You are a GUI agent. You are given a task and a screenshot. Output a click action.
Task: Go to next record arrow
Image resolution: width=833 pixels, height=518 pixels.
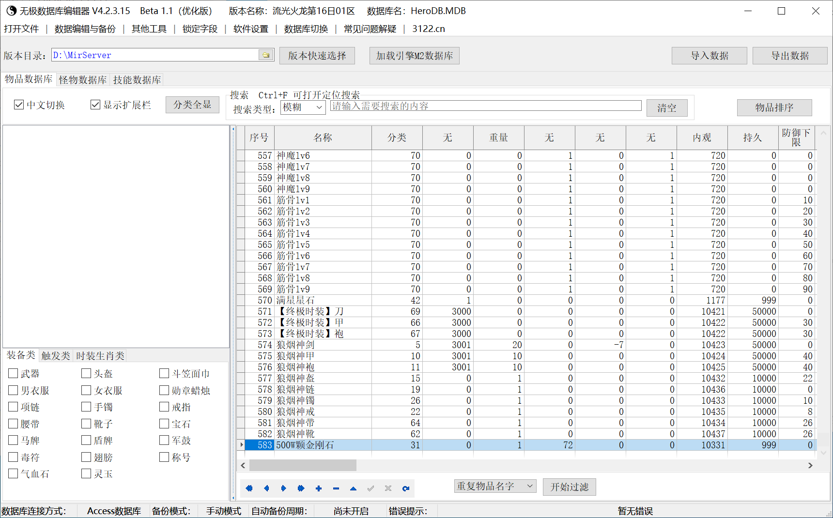coord(284,488)
